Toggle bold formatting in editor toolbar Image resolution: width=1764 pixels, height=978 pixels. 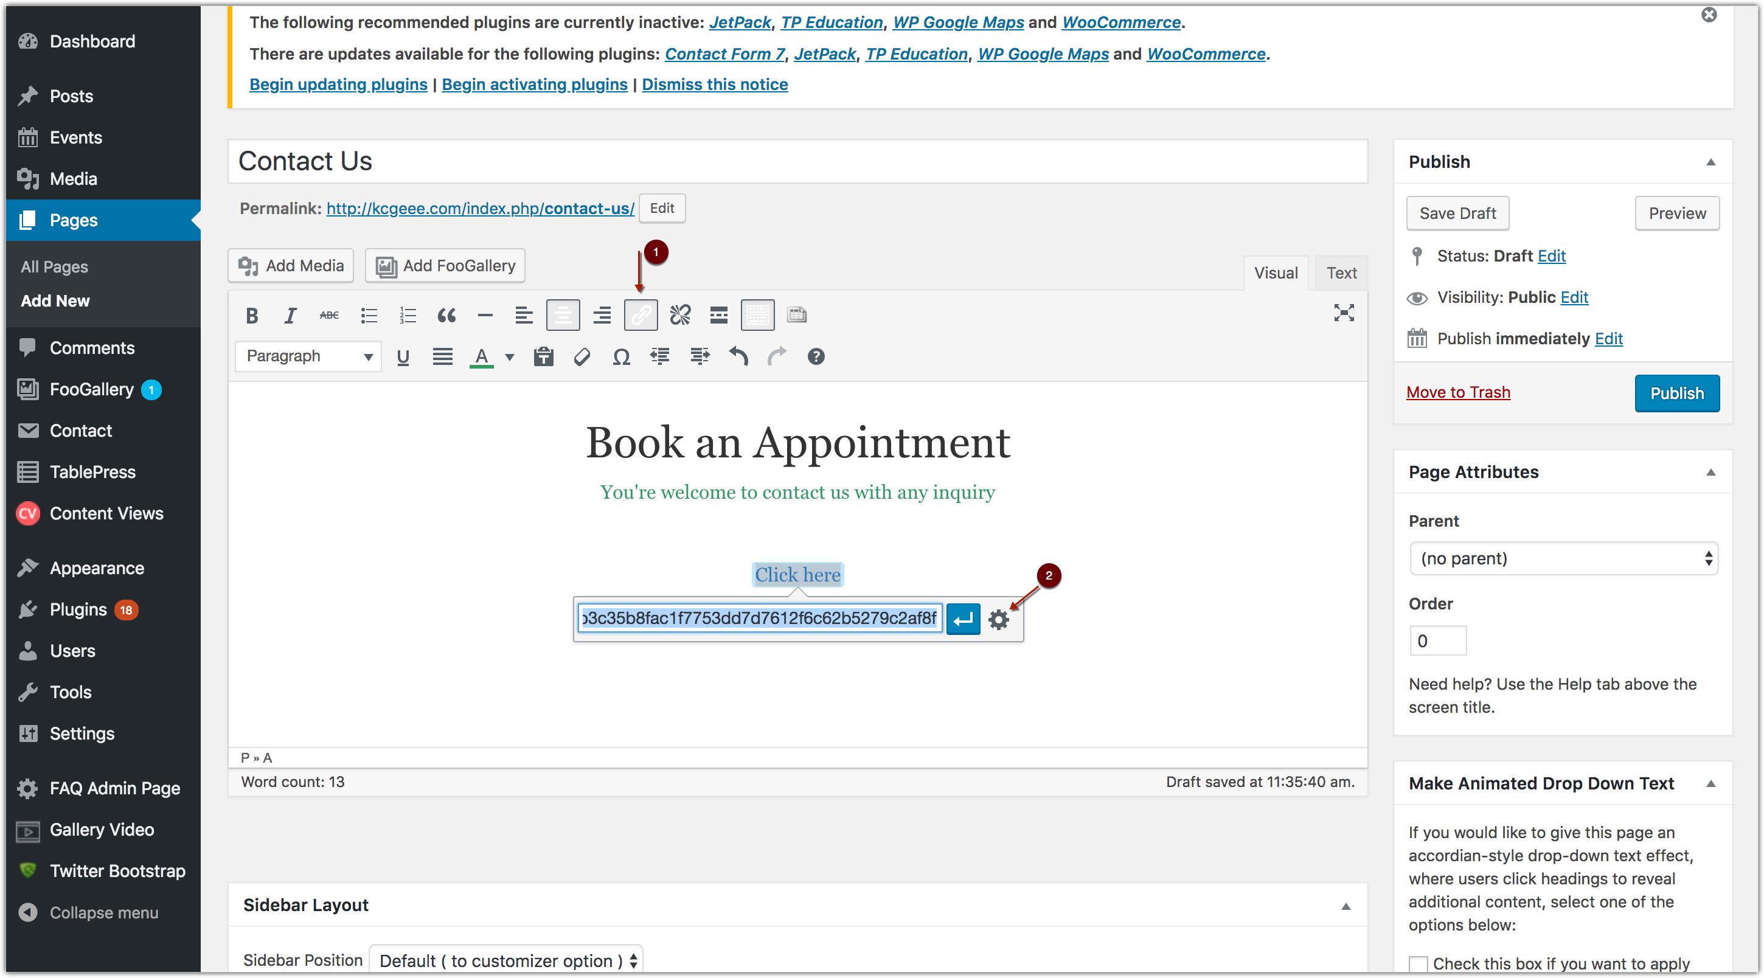(251, 316)
